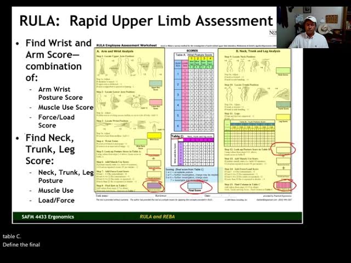Click the 'SCORES' heading above Table A
Image resolution: width=351 pixels, height=263 pixels.
pos(192,51)
